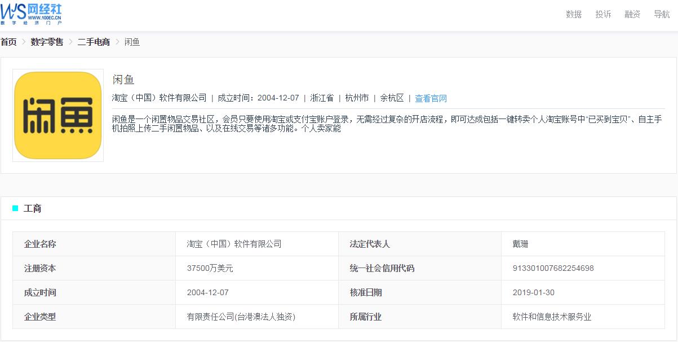This screenshot has width=678, height=342.
Task: Click 杭州市 in the info bar
Action: coord(357,98)
